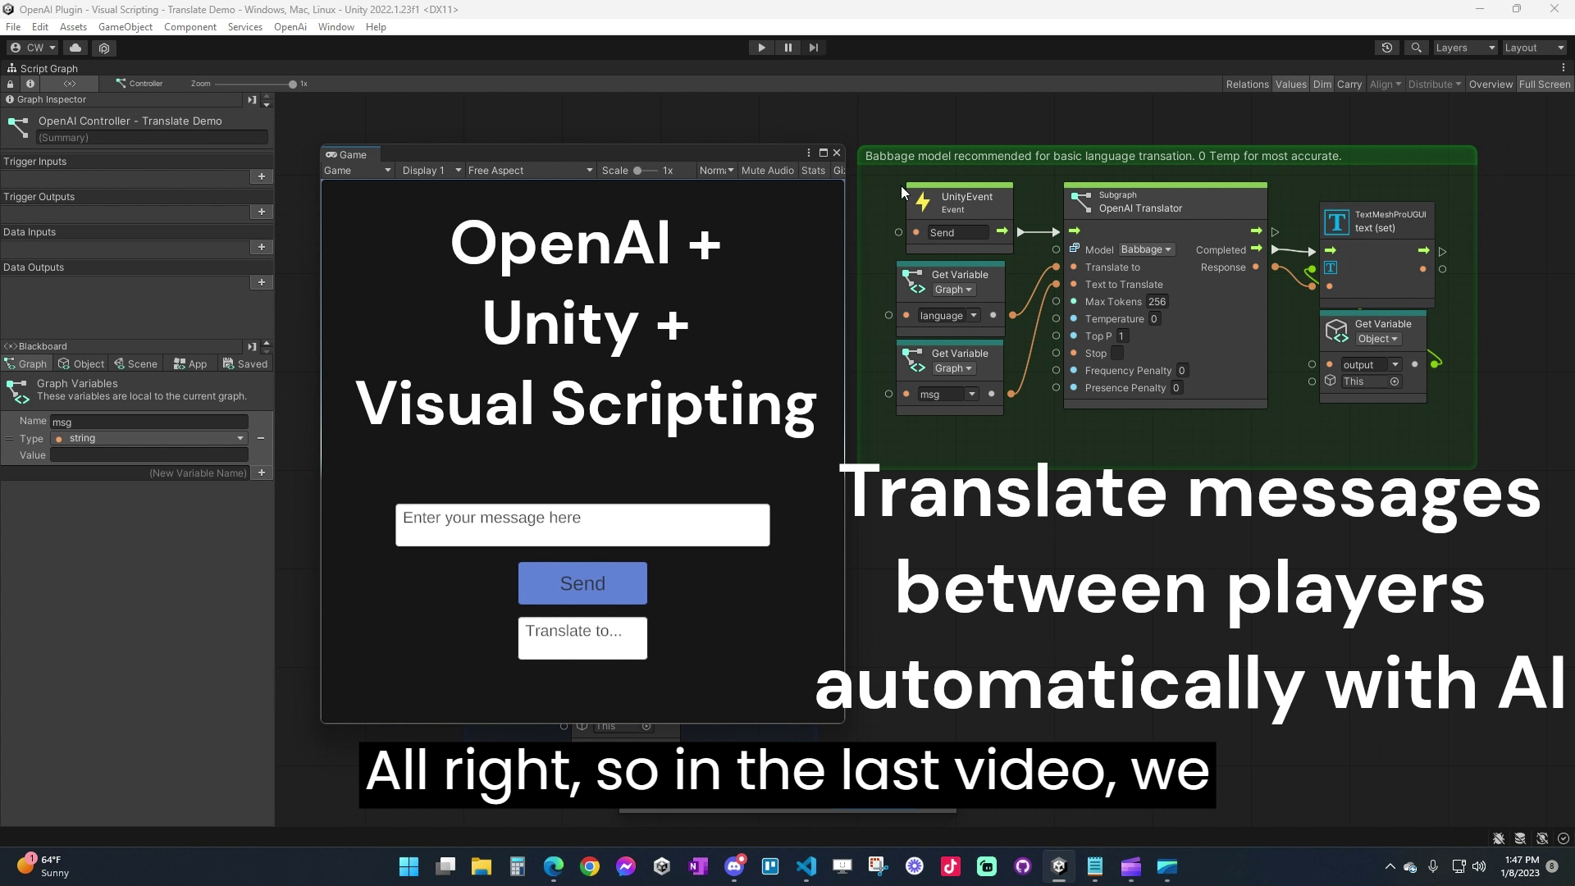Switch to the Blackboard Object tab
Viewport: 1575px width, 886px height.
coord(81,364)
